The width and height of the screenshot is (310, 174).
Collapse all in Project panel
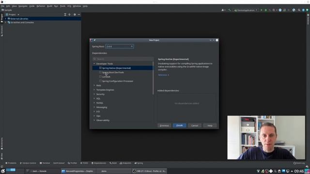[65, 14]
